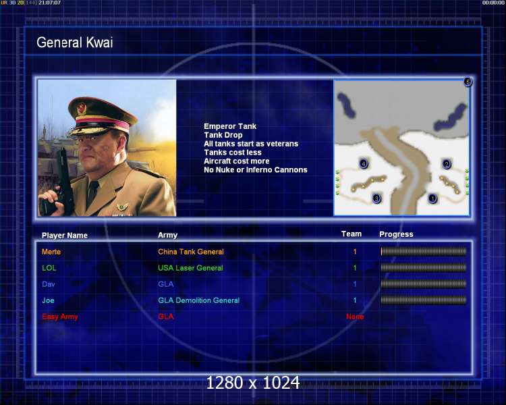Select the Easy Army player row
Screen dimensions: 506x405
click(253, 317)
